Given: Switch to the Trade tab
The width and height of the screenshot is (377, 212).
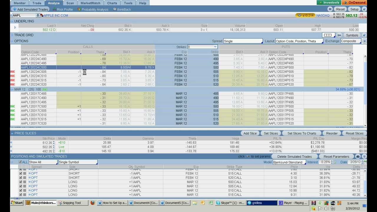Looking at the screenshot, I should 37,3.
